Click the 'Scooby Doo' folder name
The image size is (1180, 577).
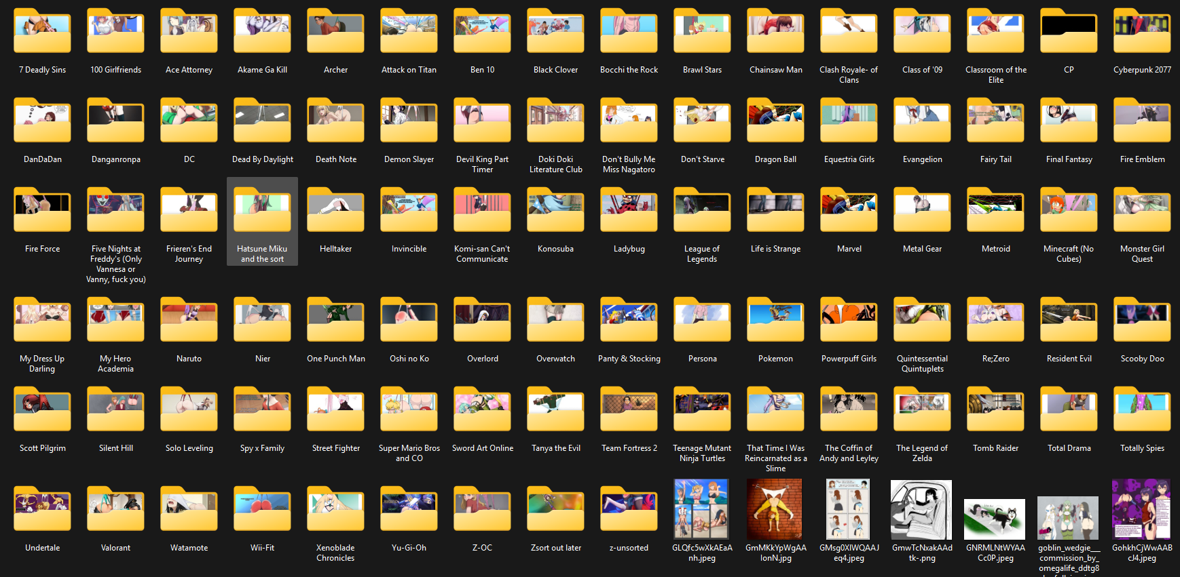1142,359
